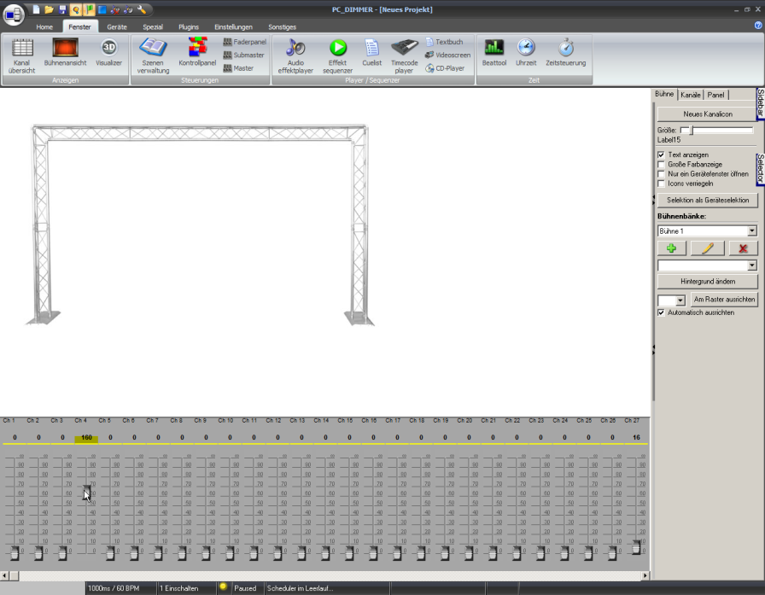Enable Nur ein Gerätefenster öffnen
765x595 pixels.
coord(661,174)
